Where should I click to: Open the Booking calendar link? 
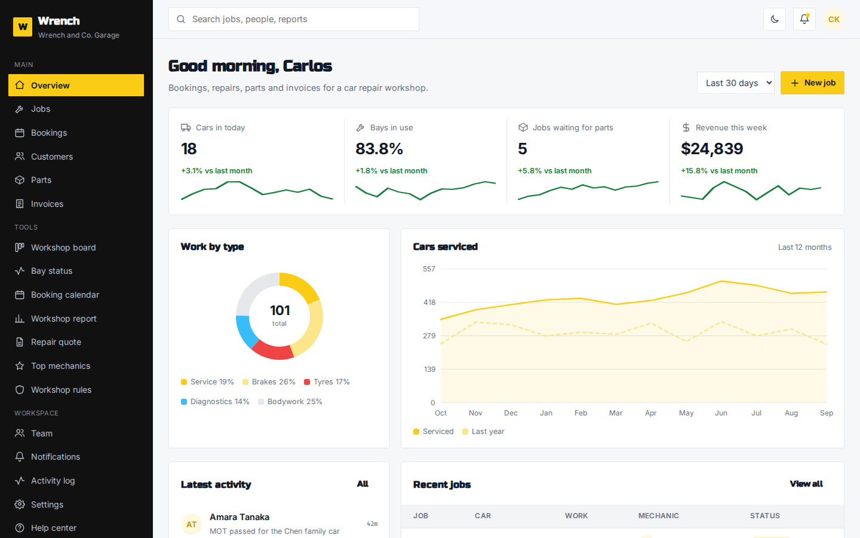[76, 295]
